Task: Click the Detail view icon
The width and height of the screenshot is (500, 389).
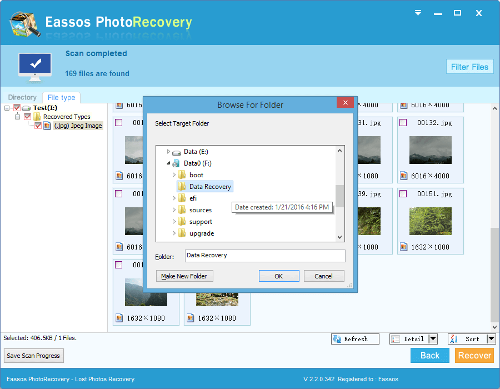Action: coord(396,339)
